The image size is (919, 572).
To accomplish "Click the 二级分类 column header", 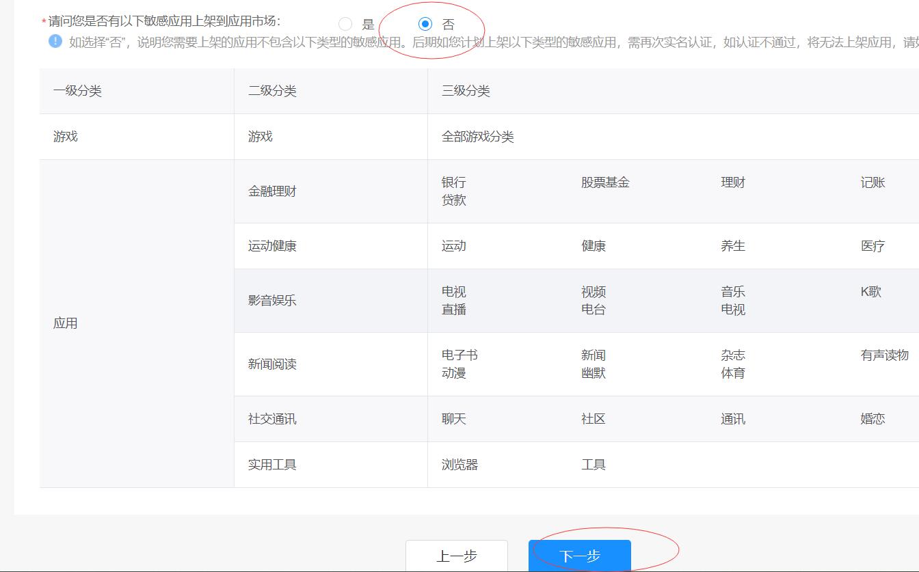I will 272,91.
